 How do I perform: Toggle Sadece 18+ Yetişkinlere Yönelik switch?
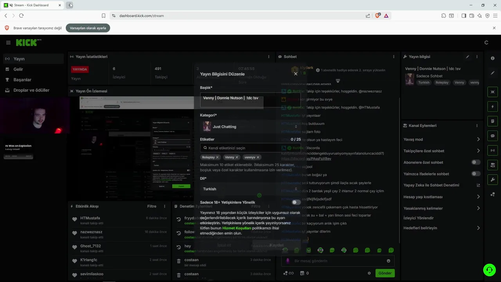click(x=296, y=202)
